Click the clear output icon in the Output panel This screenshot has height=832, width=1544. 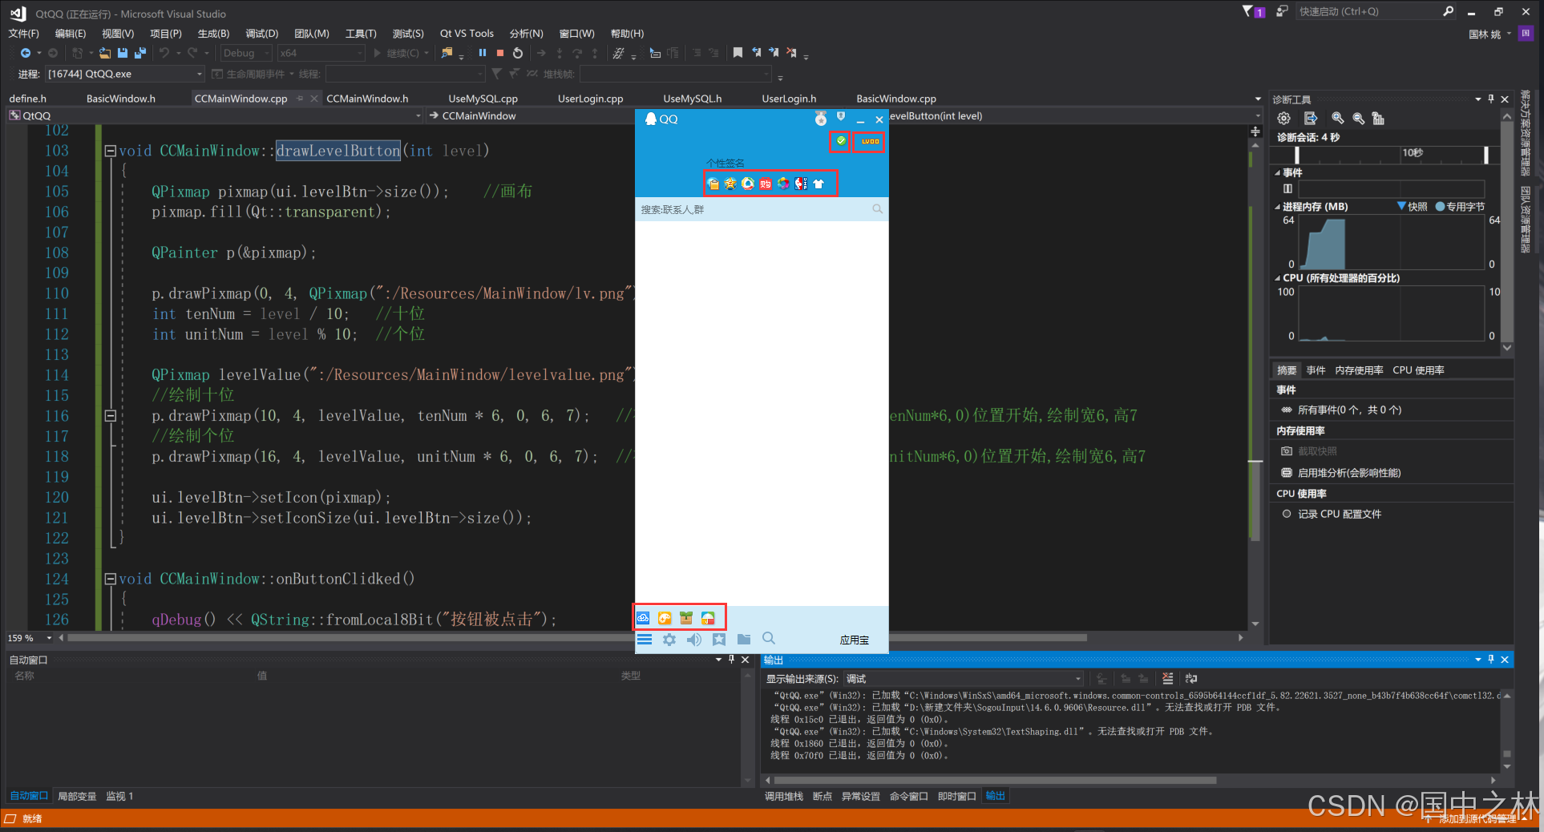1167,679
